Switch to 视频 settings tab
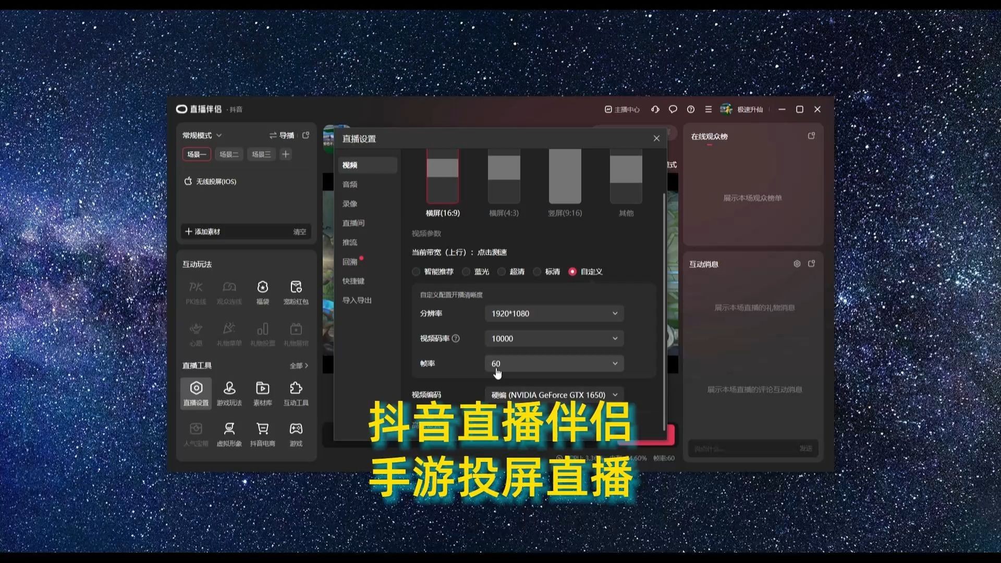This screenshot has height=563, width=1001. pyautogui.click(x=368, y=165)
